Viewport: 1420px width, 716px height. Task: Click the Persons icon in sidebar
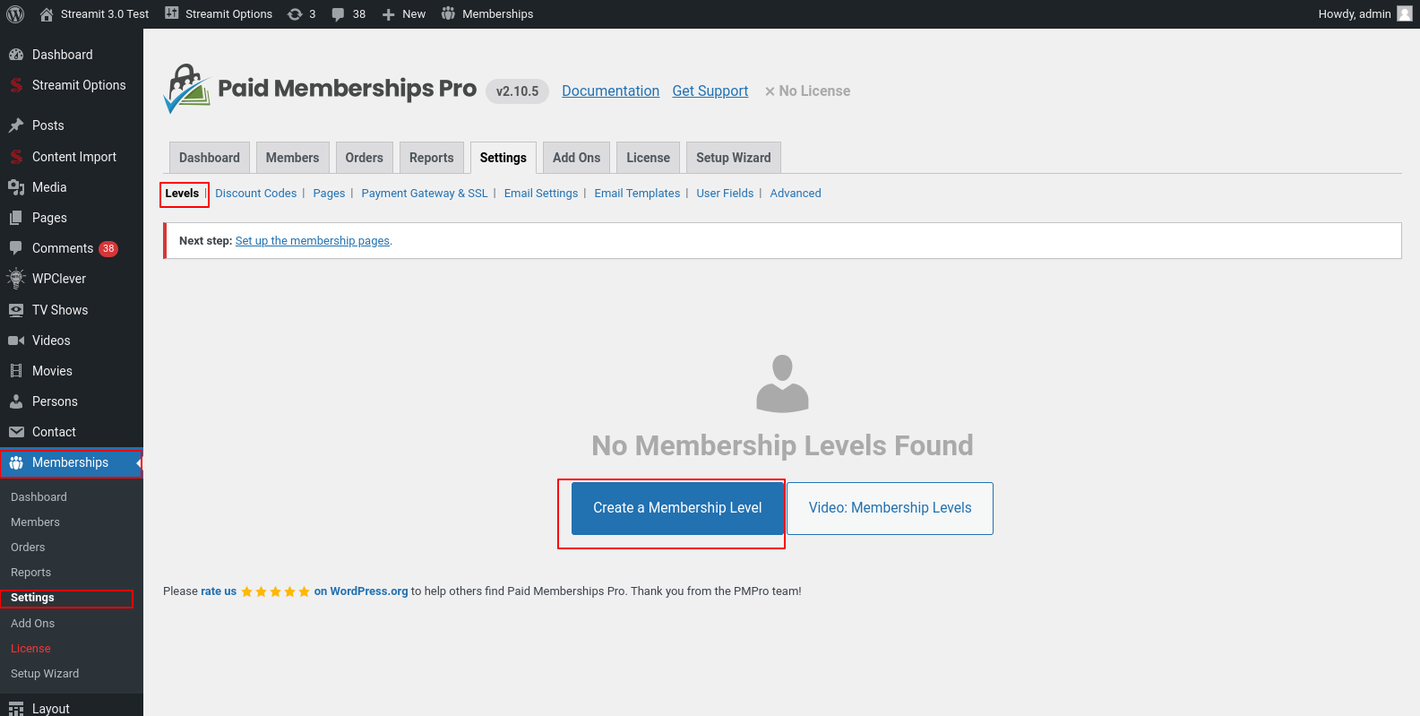[16, 401]
